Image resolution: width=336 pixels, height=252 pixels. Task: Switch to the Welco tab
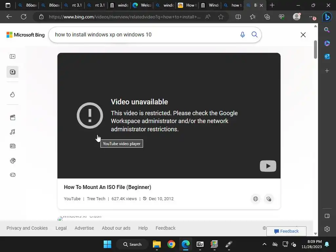coord(142,5)
